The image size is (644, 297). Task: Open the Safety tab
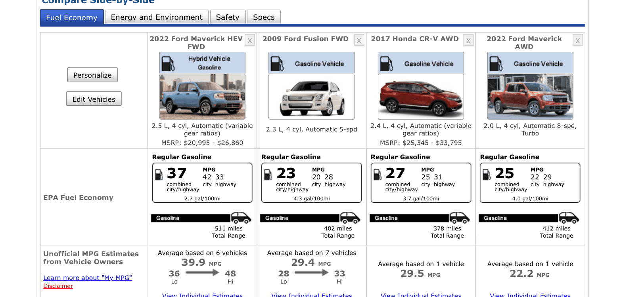tap(228, 17)
